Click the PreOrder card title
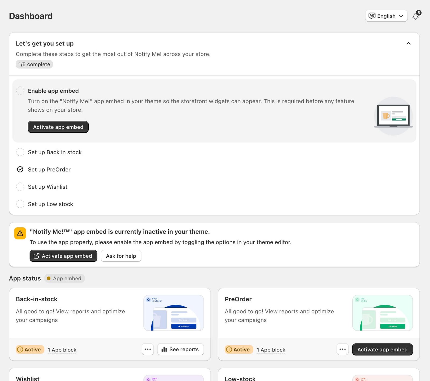Screen dimensions: 430x381 tap(238, 299)
